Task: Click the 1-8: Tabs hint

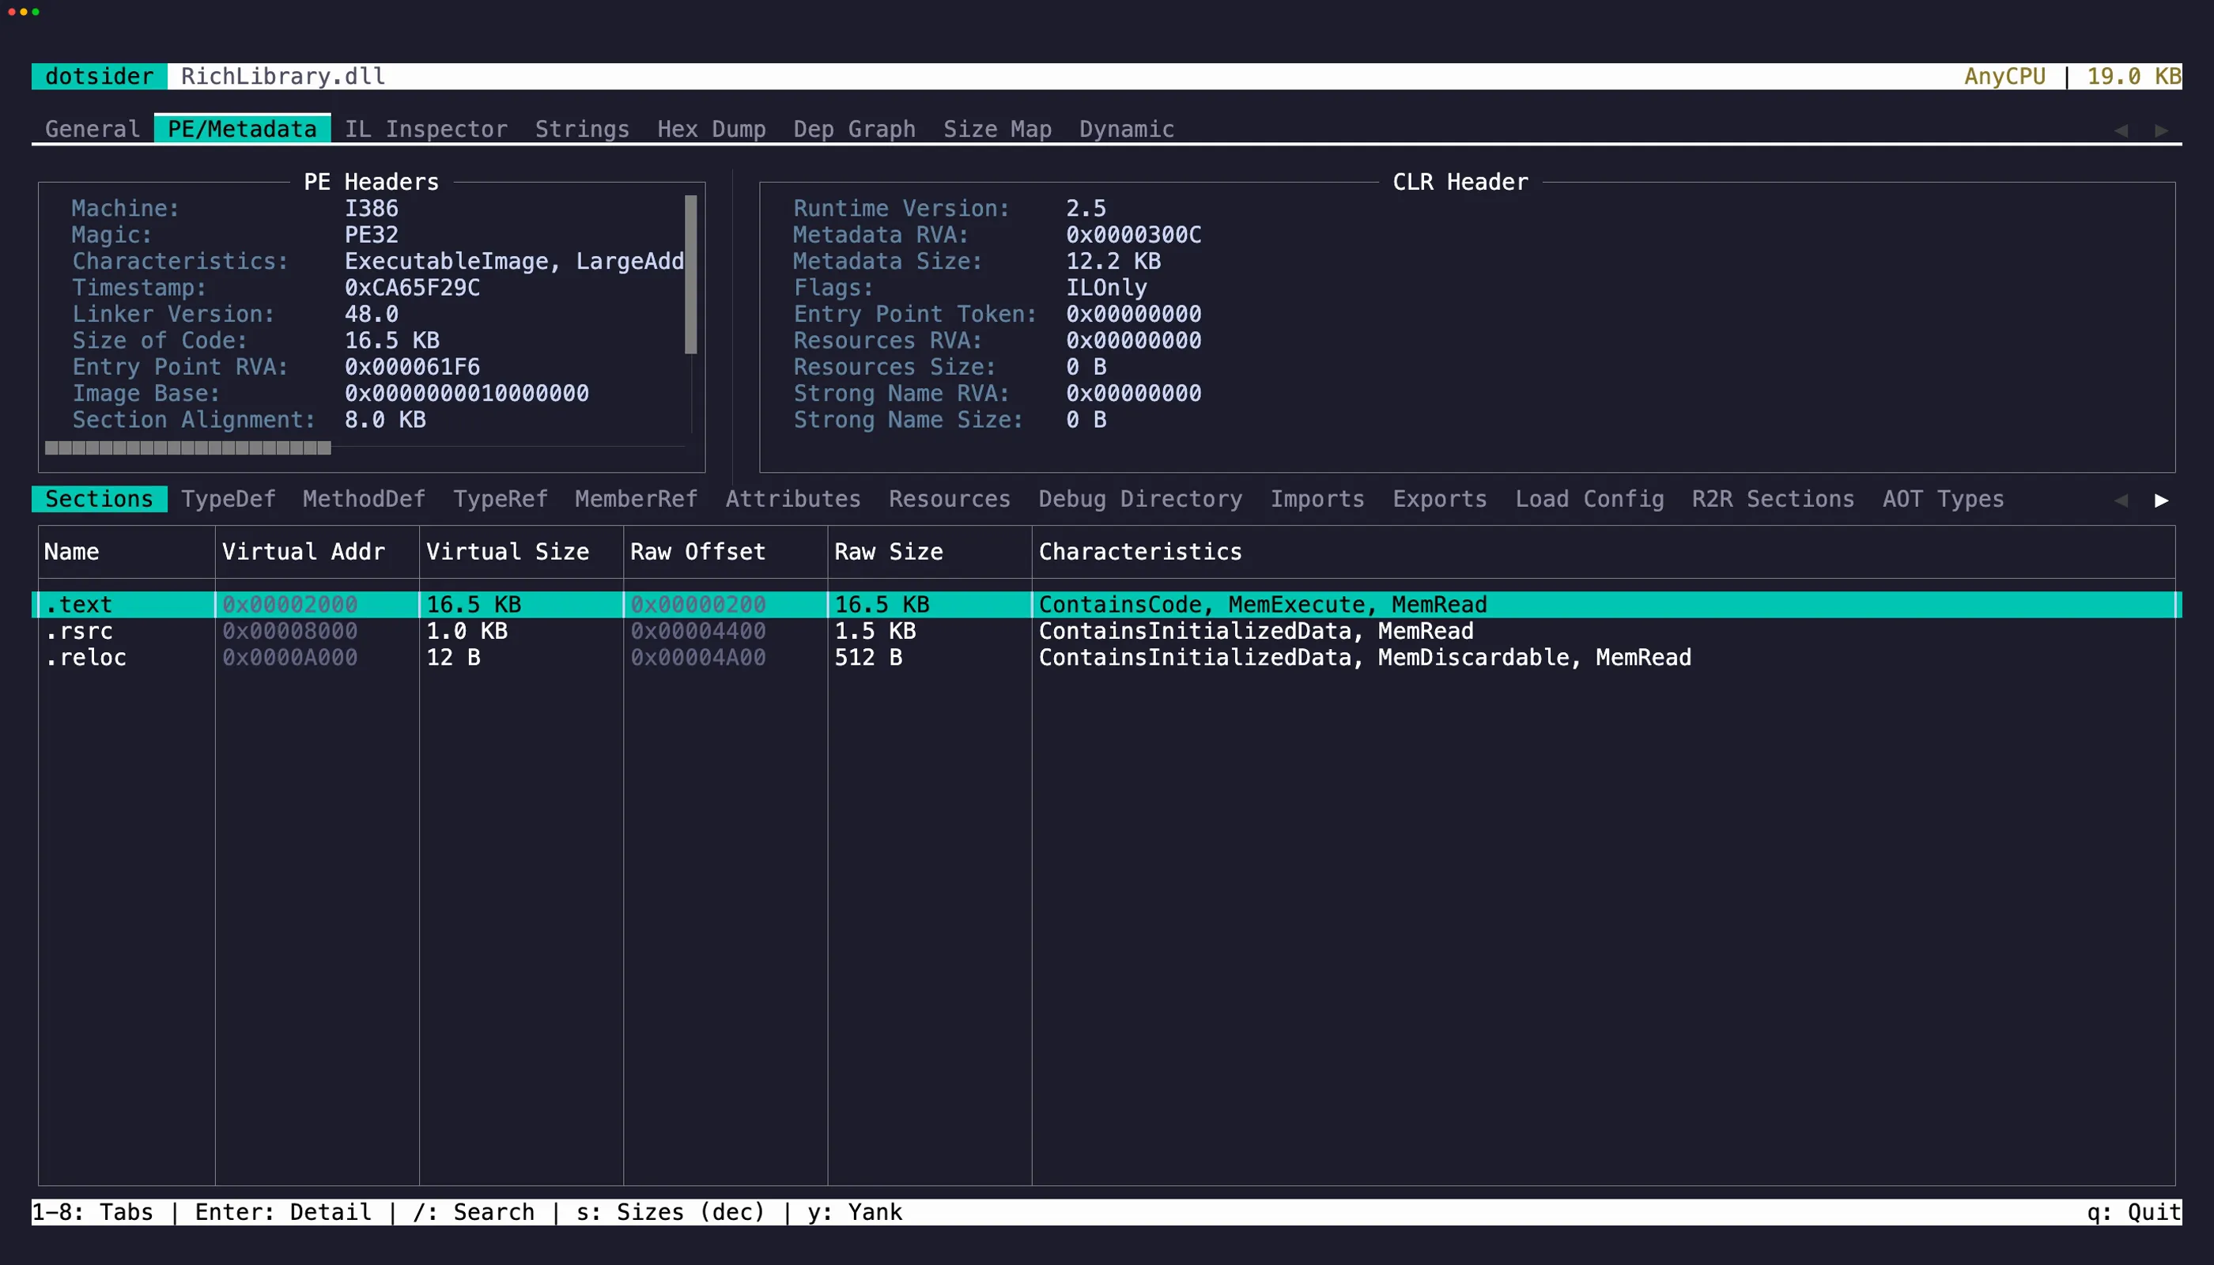Action: [x=92, y=1213]
